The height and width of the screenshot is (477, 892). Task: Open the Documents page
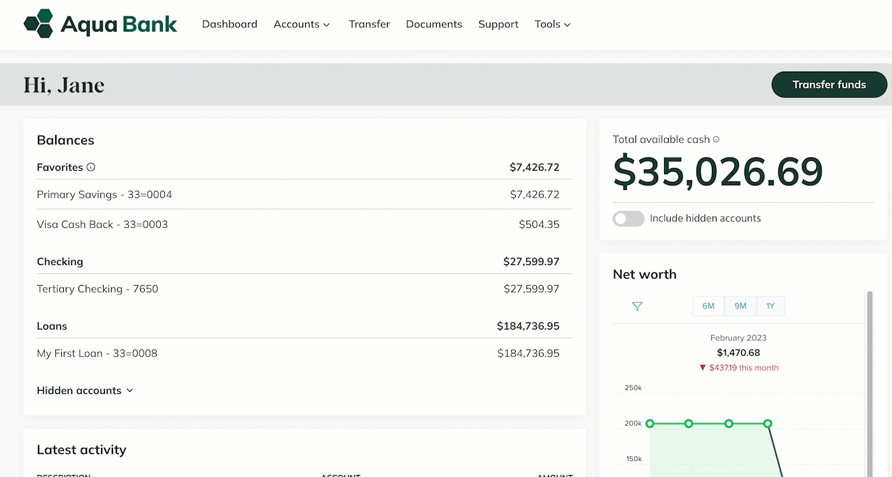coord(434,24)
